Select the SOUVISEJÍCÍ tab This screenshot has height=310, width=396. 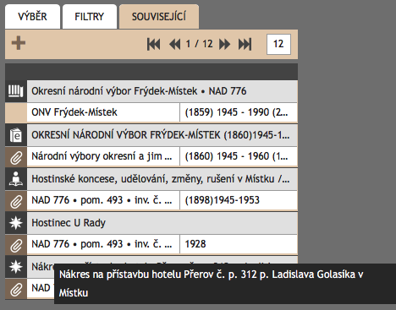point(159,17)
